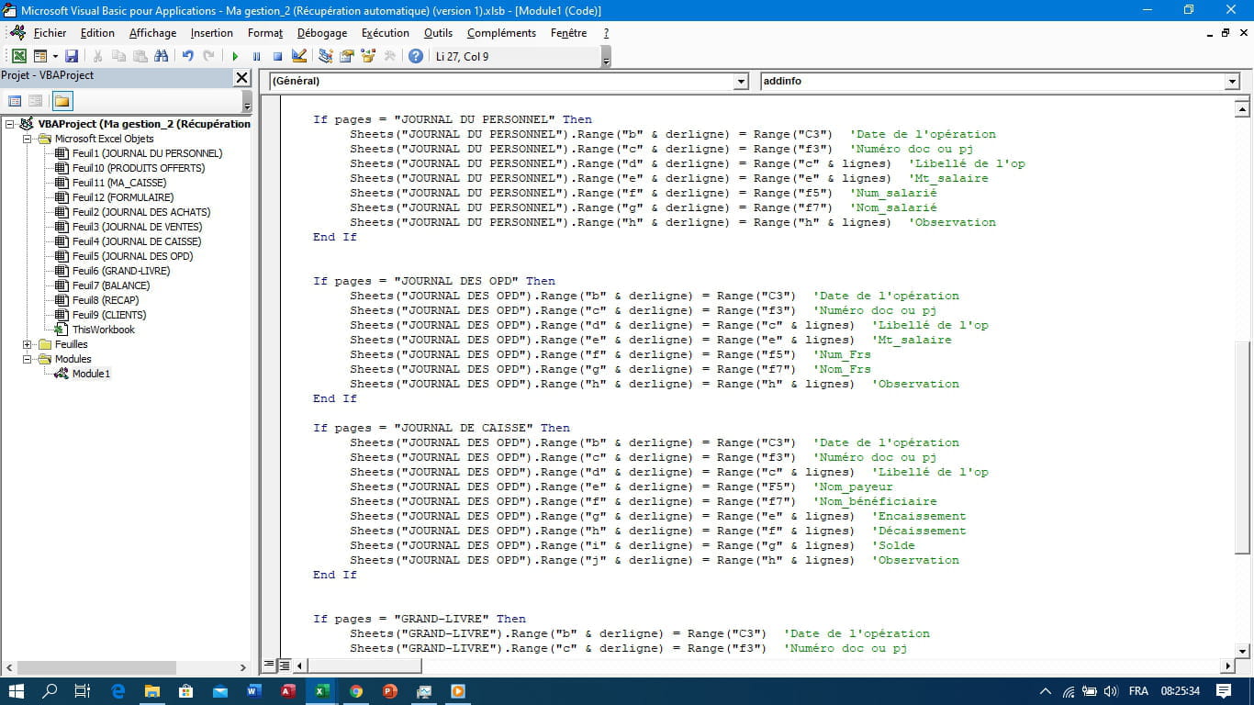Collapse the Modules folder
The image size is (1254, 705).
(x=28, y=359)
